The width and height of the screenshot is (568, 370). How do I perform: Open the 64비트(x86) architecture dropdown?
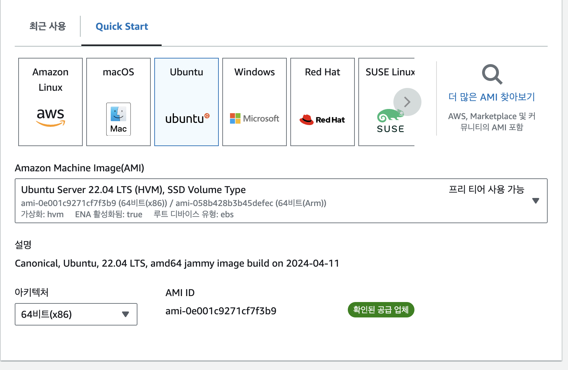76,314
